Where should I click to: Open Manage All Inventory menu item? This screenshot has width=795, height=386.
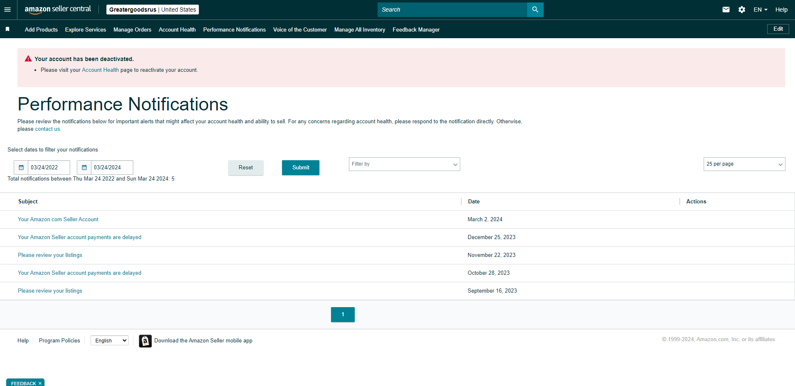360,29
